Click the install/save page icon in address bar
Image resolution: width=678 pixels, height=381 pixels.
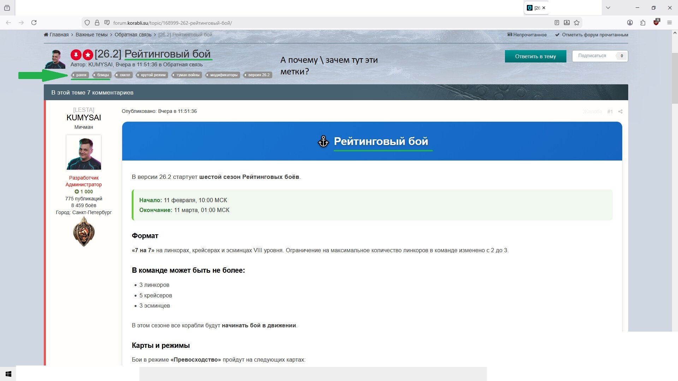[567, 23]
